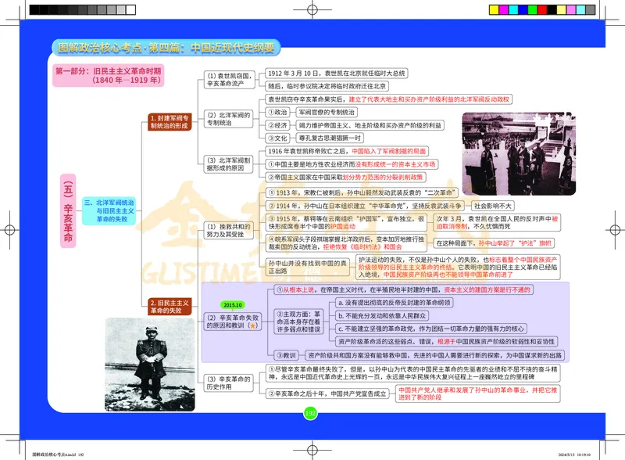The image size is (625, 460).
Task: Click the orange star icon beside 辛亥革命失败的原因和教训
Action: 255,325
